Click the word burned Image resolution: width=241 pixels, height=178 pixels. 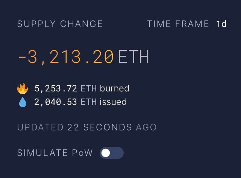coord(114,89)
